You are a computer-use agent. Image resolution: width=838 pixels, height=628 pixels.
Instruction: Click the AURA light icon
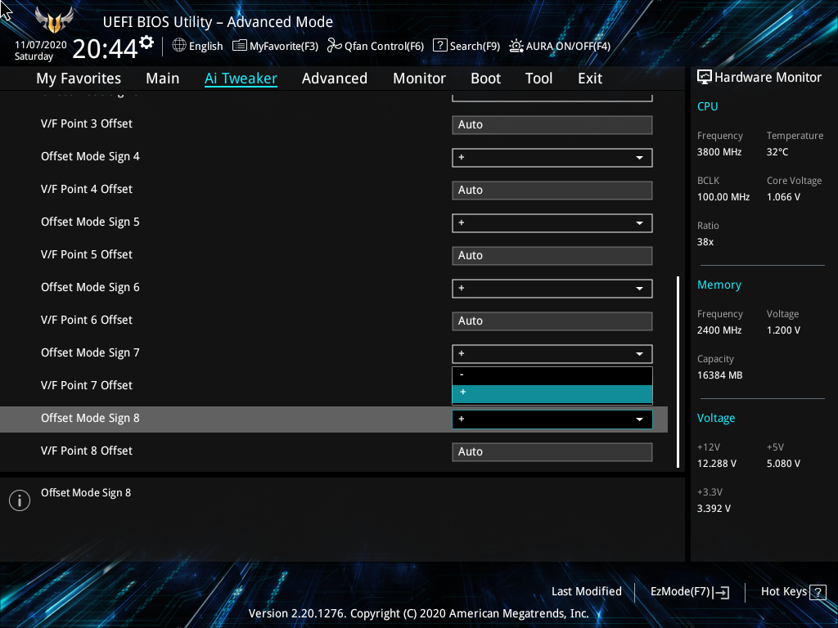click(x=516, y=46)
